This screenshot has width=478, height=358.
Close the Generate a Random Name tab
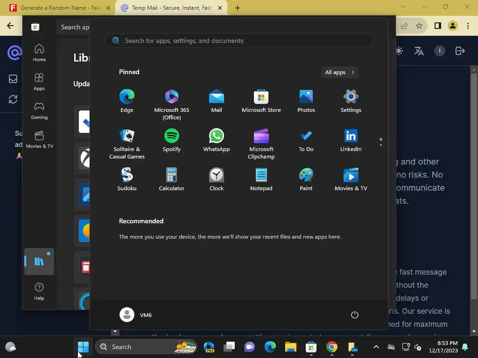(108, 8)
